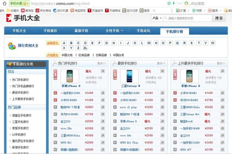232x154 pixels.
Task: Click iPhone 8 thumbnail in 热门手机排行
Action: click(x=70, y=76)
